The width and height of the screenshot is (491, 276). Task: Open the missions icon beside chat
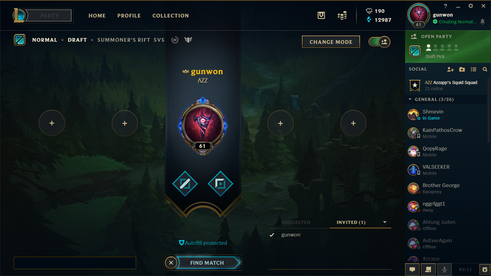pyautogui.click(x=428, y=270)
